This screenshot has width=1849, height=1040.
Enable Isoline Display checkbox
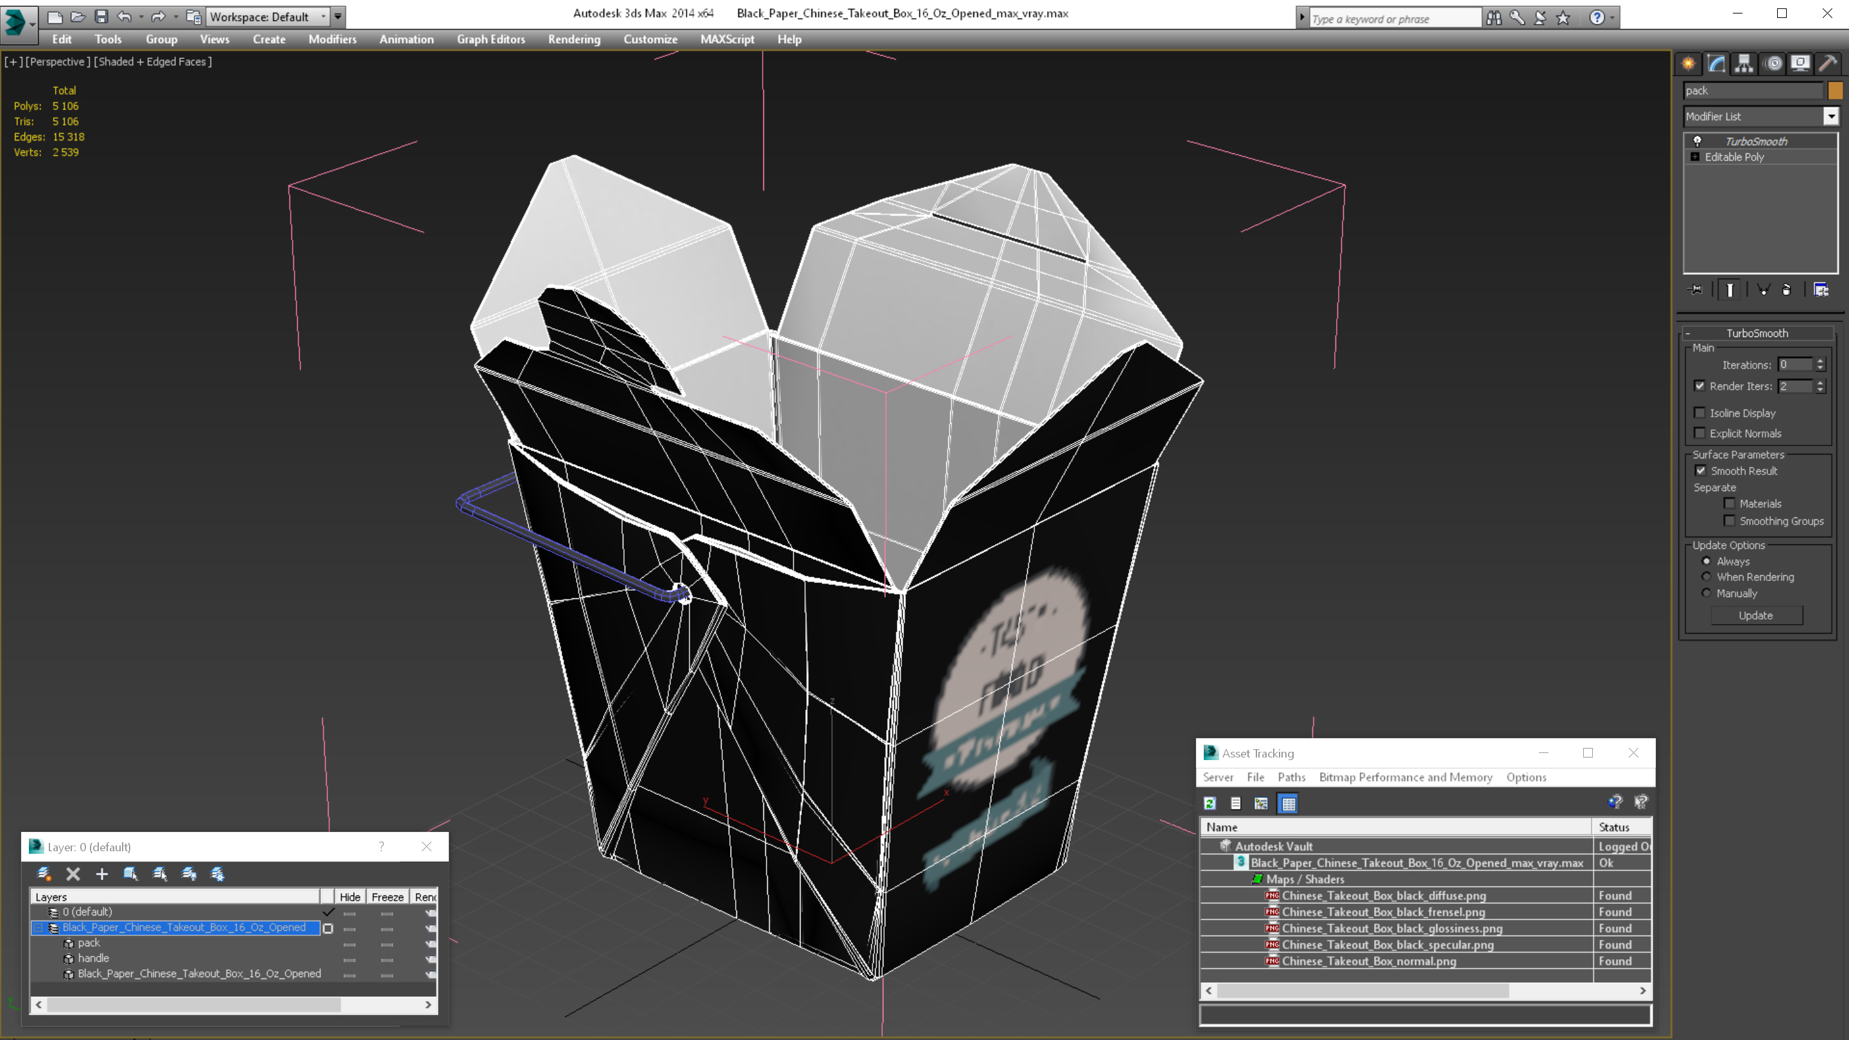[x=1699, y=413]
